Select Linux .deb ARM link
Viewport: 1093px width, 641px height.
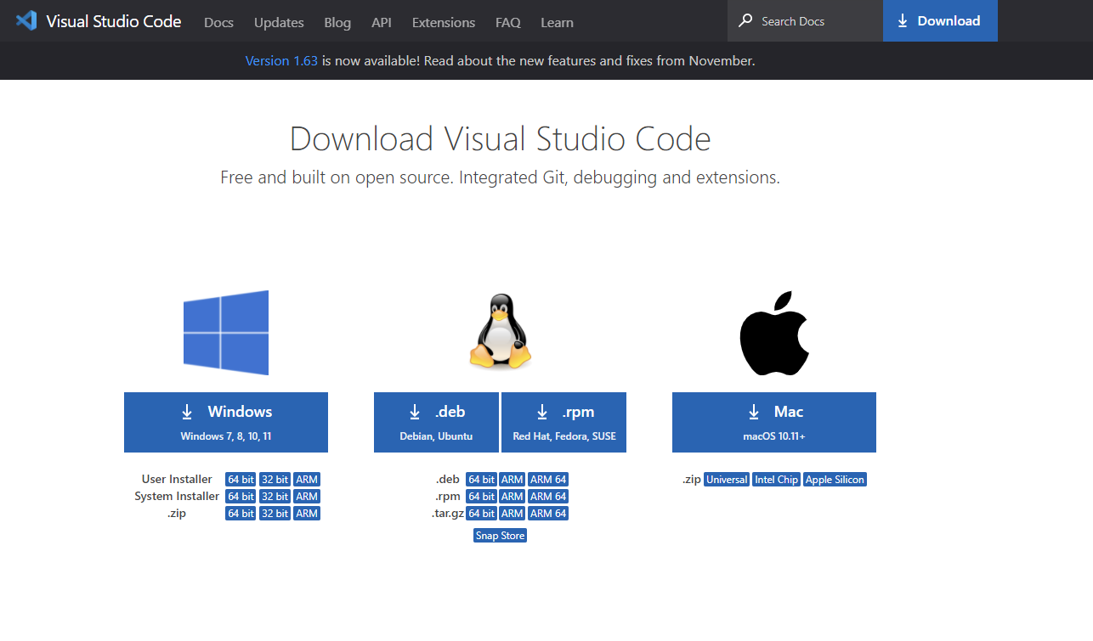513,480
